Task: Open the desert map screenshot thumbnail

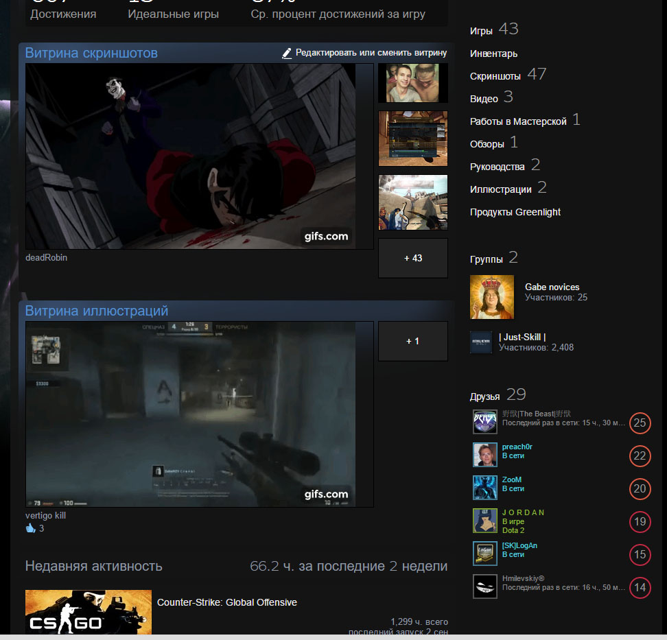Action: tap(412, 202)
